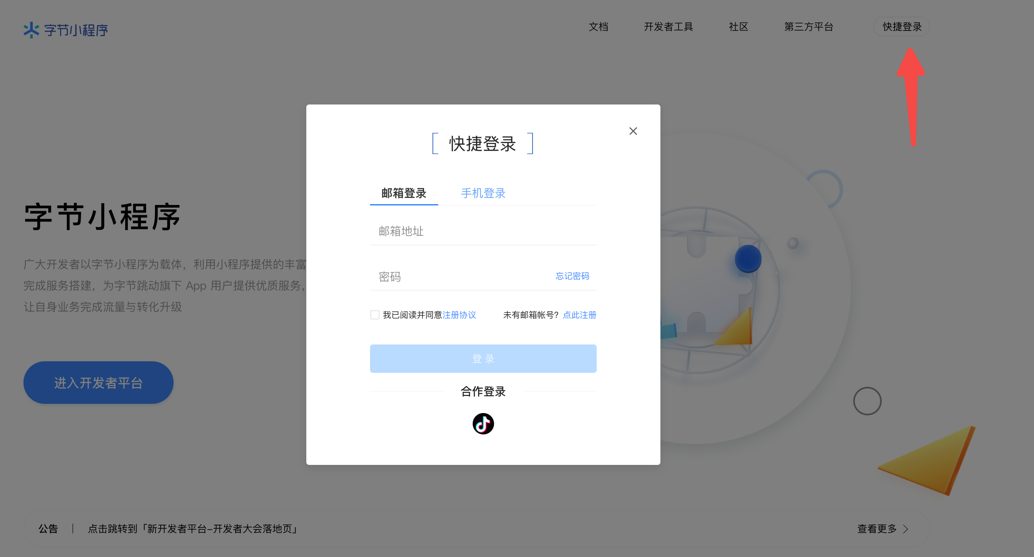Open 文档 in the top navigation
1034x557 pixels.
pyautogui.click(x=598, y=27)
